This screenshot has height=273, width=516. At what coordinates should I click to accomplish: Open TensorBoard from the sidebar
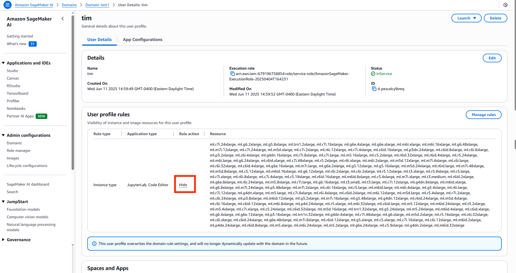18,93
